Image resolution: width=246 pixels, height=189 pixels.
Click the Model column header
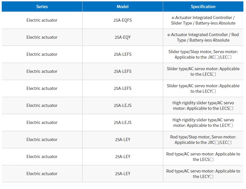123,7
